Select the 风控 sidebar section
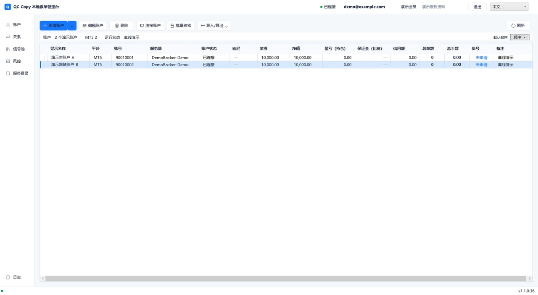Image resolution: width=538 pixels, height=295 pixels. click(17, 61)
